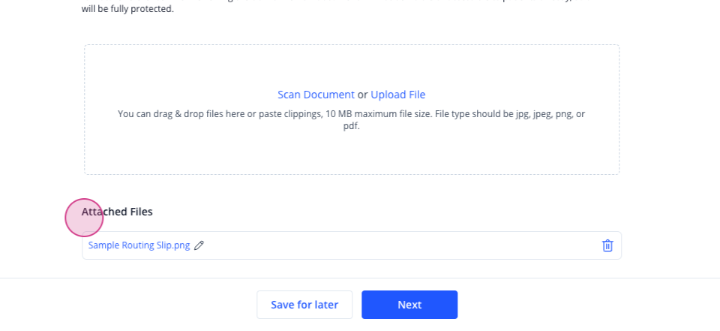Click the pencil rename icon beside Sample Routing Slip.png
Image resolution: width=720 pixels, height=331 pixels.
pos(199,245)
